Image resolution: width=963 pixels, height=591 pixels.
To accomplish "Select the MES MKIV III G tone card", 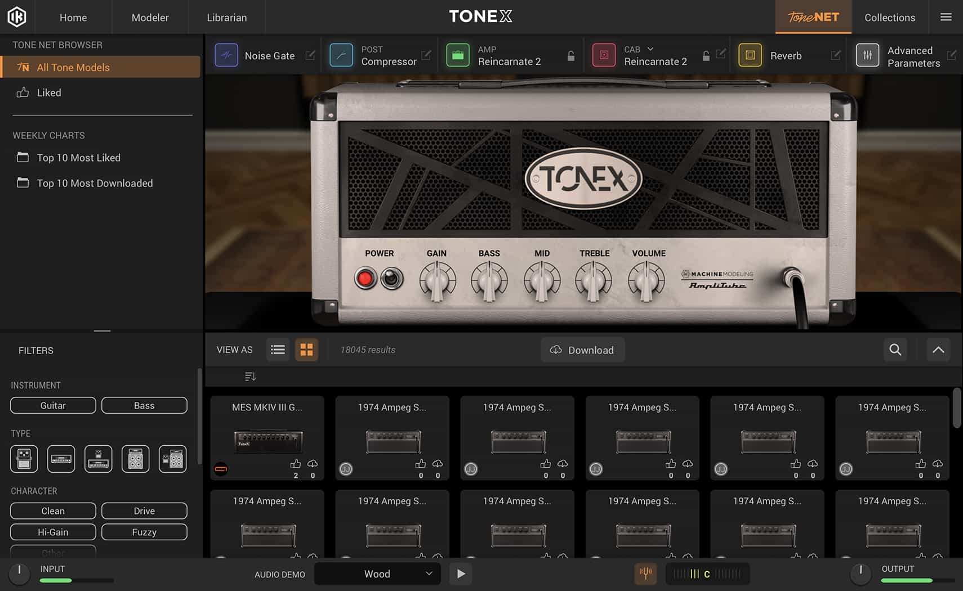I will pyautogui.click(x=267, y=438).
